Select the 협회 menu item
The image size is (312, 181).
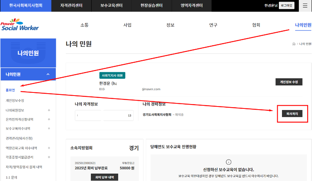[256, 25]
